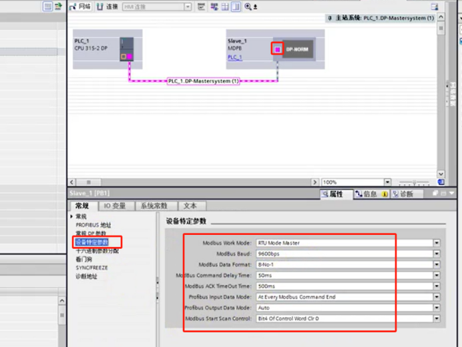Open Modbus Start Scan Control dropdown
The width and height of the screenshot is (462, 347).
tap(437, 318)
